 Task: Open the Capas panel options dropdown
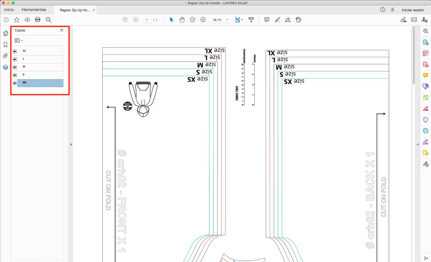[19, 41]
